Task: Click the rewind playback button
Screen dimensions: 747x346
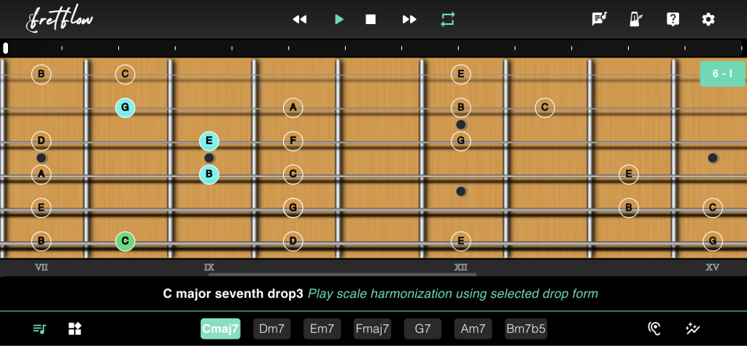Action: [x=300, y=20]
